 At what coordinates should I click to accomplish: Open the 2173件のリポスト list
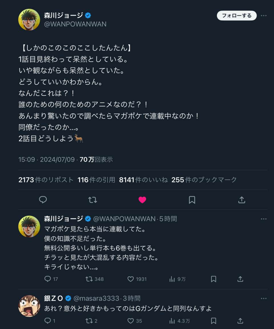pos(46,180)
